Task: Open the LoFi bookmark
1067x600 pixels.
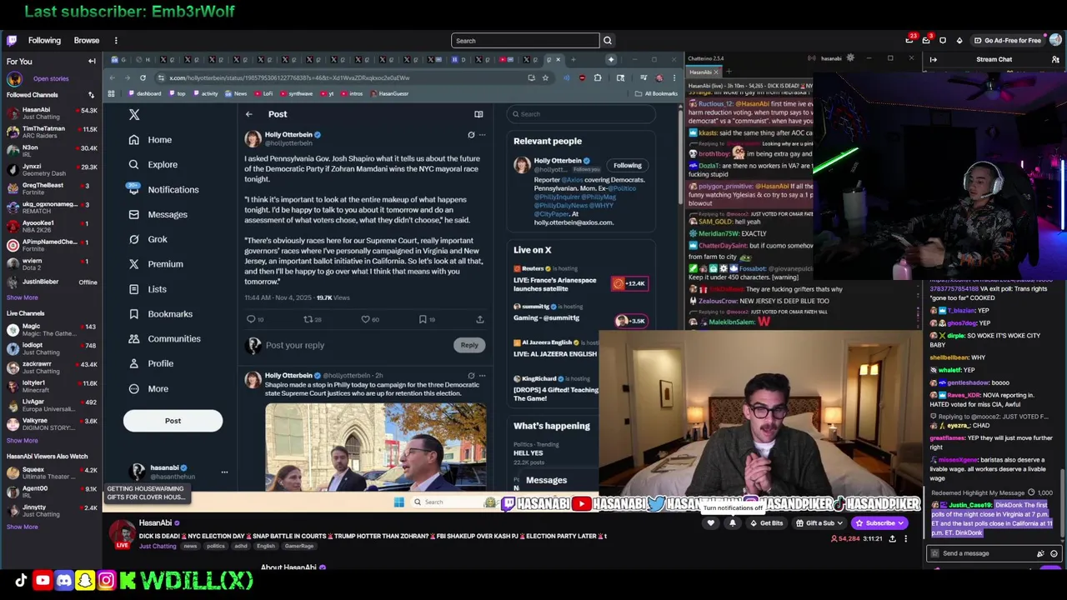Action: [x=263, y=93]
